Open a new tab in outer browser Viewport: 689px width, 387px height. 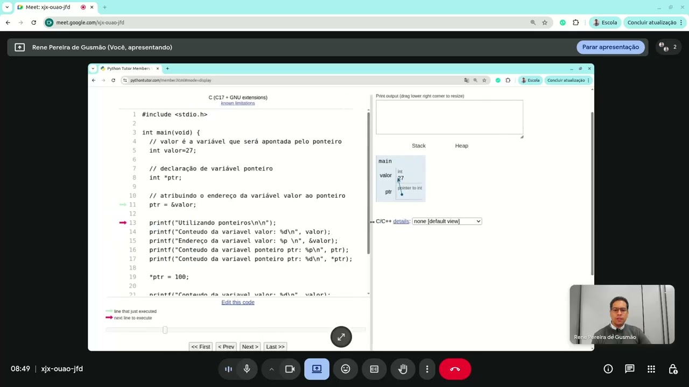click(x=104, y=7)
